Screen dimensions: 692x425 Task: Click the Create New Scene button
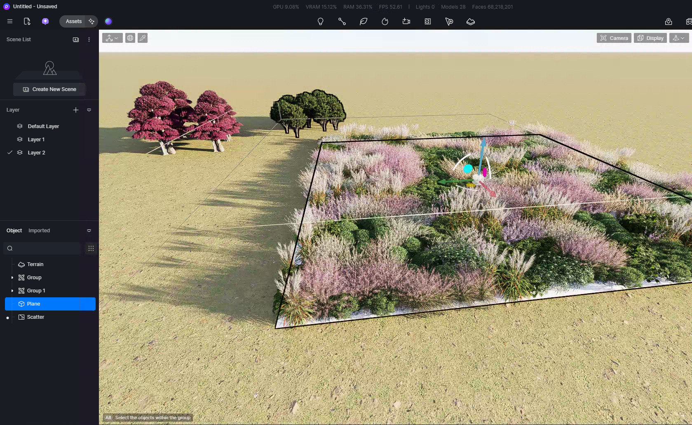(49, 89)
